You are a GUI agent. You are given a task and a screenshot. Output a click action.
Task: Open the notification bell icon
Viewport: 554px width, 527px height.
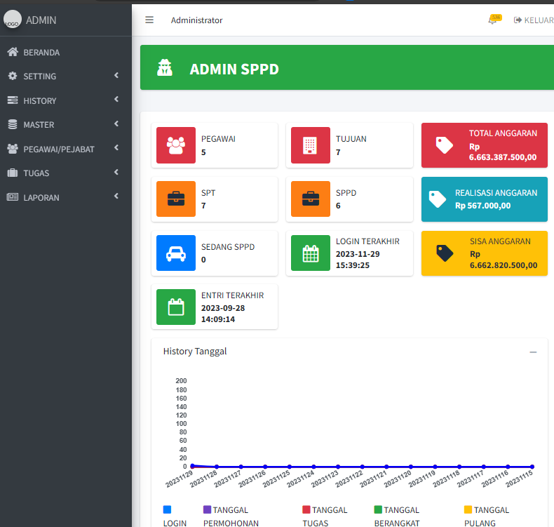tap(494, 20)
